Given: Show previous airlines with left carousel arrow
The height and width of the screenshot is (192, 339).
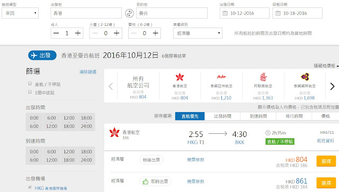Looking at the screenshot, I should tap(111, 86).
